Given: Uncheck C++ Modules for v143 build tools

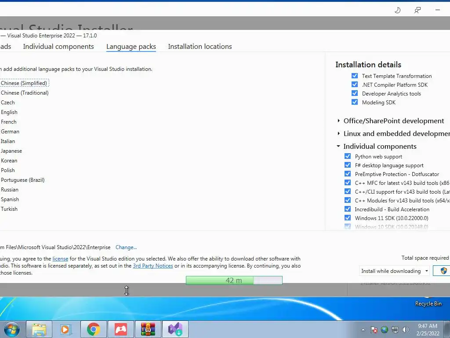Looking at the screenshot, I should (348, 200).
